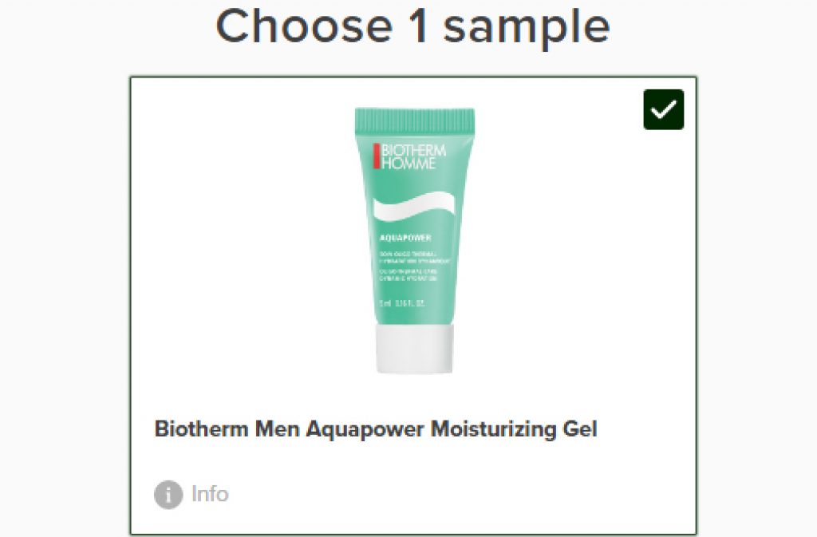Click the white checkmark inside the green box
The height and width of the screenshot is (537, 817).
(x=663, y=110)
